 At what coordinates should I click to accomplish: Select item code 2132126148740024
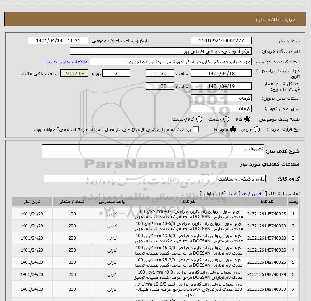[x=267, y=274]
